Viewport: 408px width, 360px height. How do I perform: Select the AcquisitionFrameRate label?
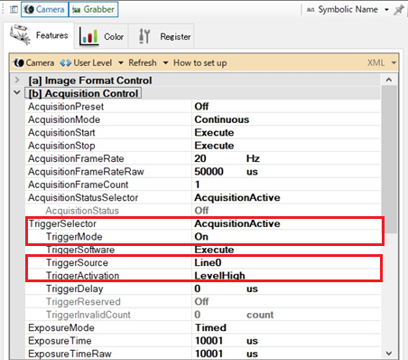(76, 158)
